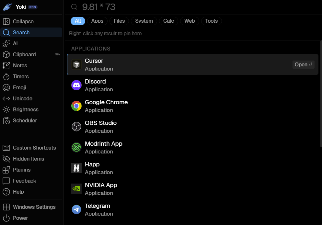Click the OBS Studio app icon
This screenshot has width=322, height=225.
[76, 127]
